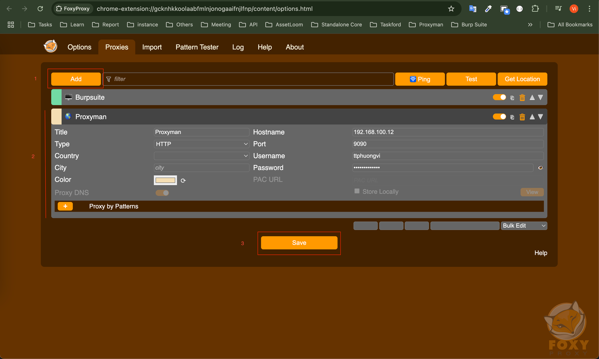This screenshot has width=599, height=359.
Task: Toggle the Proxyman proxy switch off
Action: pos(499,116)
